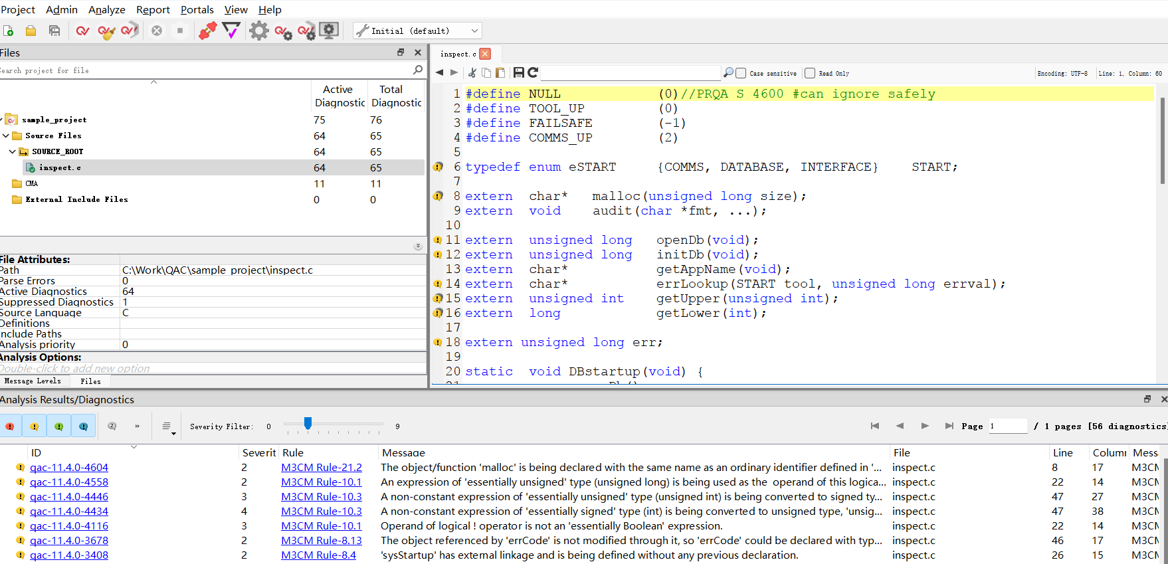Screen dimensions: 1168x564
Task: Click the new project icon
Action: tap(9, 31)
